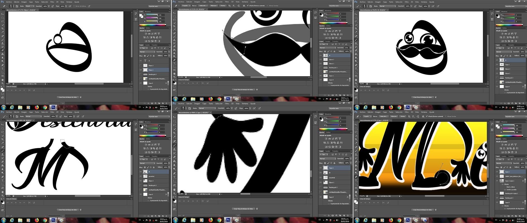Image resolution: width=527 pixels, height=223 pixels.
Task: Hide the D layer in the 253% window
Action: [321, 55]
